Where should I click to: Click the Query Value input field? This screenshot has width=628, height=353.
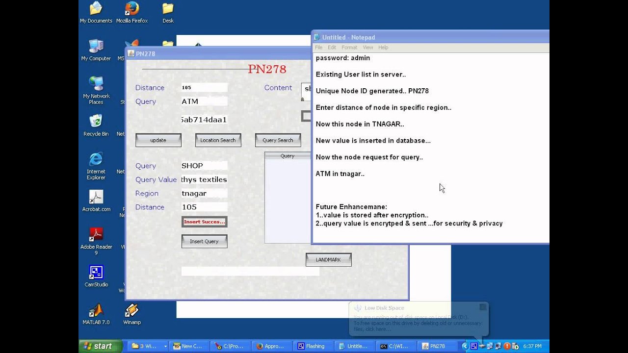click(204, 179)
